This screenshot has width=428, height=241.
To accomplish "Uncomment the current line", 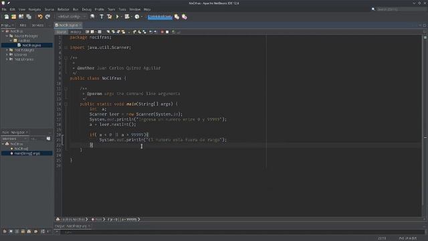I will 179,32.
